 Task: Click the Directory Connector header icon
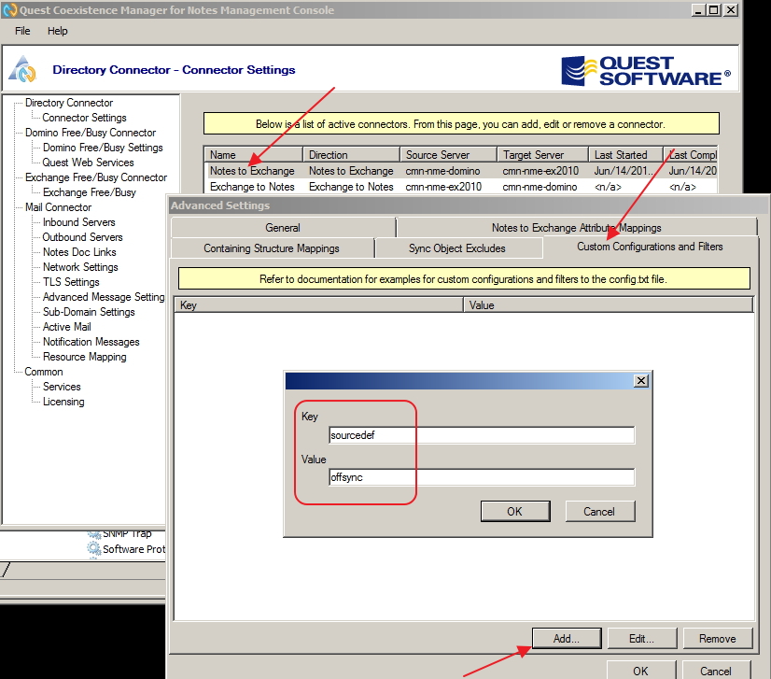pos(21,69)
